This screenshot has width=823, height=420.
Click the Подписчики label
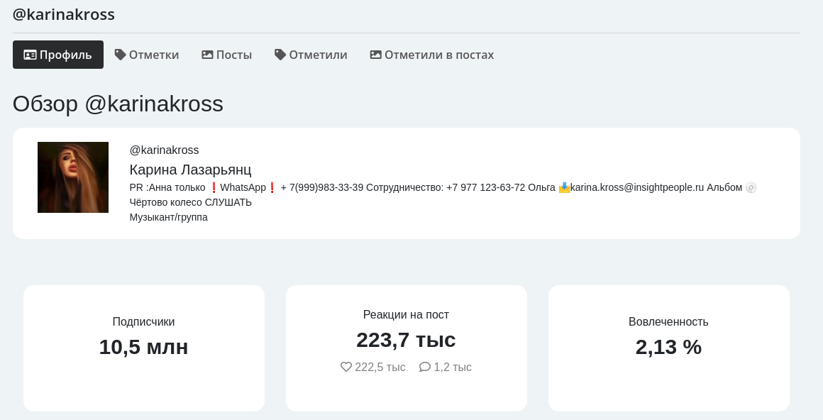coord(144,322)
